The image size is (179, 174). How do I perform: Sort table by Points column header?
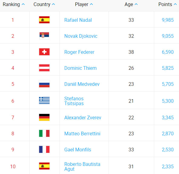tap(168, 5)
